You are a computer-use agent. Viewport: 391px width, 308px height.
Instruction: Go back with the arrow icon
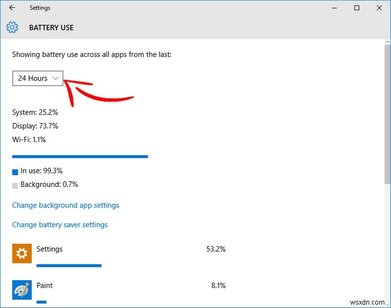click(12, 8)
